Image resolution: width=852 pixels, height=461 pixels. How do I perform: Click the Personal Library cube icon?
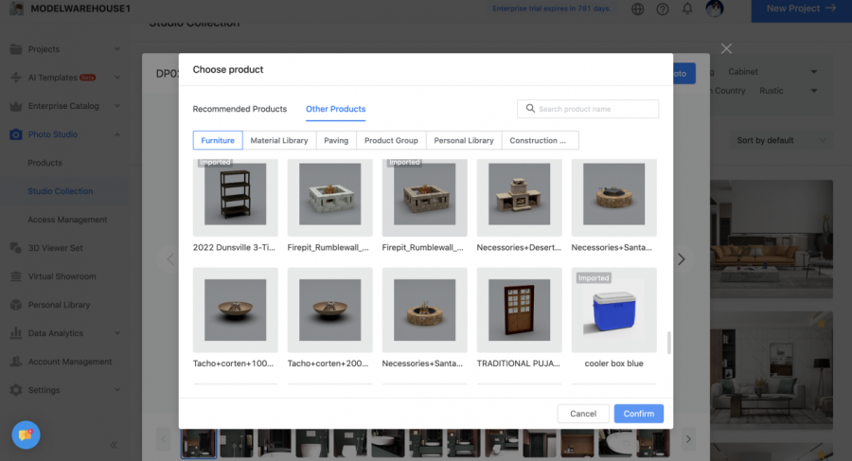pyautogui.click(x=16, y=305)
